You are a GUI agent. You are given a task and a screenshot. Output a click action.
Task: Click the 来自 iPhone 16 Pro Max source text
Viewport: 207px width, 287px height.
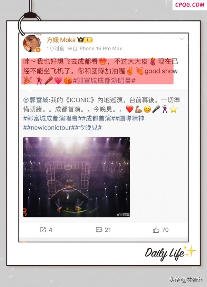coord(95,48)
